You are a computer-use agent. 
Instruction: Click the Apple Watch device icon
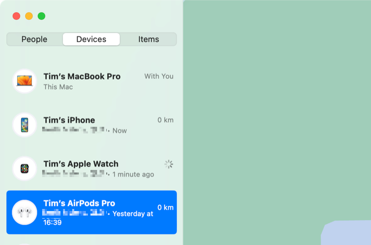24,168
